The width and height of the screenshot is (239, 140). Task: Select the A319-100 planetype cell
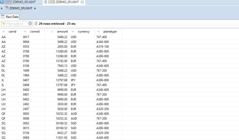pos(102,47)
